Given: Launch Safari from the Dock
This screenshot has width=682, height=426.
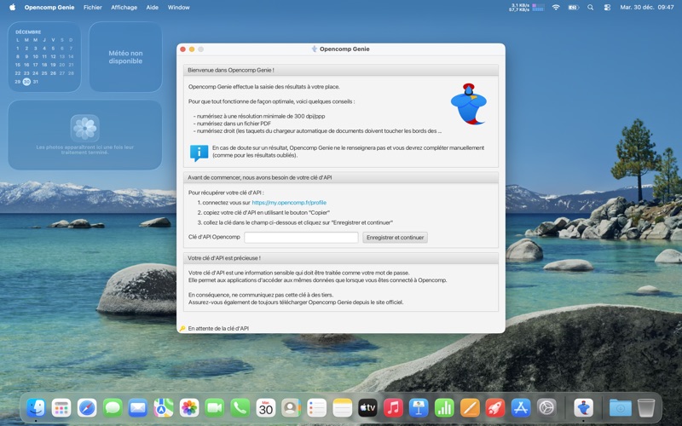Looking at the screenshot, I should click(87, 408).
